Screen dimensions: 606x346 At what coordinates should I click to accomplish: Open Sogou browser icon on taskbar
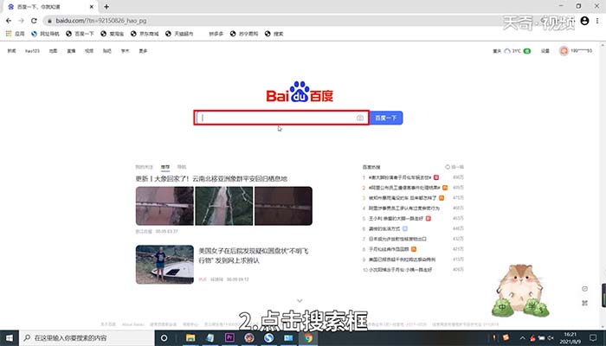(x=269, y=338)
